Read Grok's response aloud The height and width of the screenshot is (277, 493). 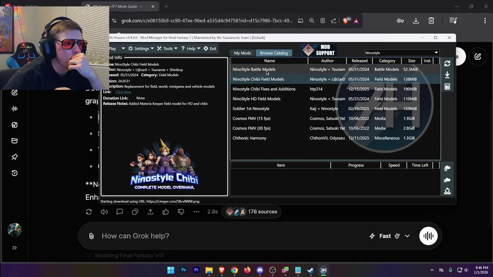click(x=104, y=212)
